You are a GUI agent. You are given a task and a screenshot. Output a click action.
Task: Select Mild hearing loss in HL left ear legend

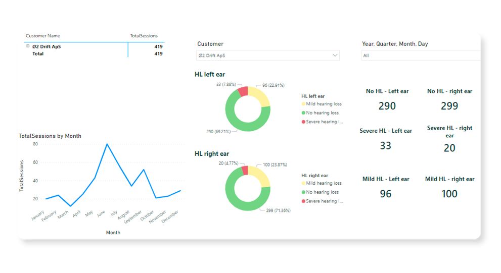(x=324, y=104)
